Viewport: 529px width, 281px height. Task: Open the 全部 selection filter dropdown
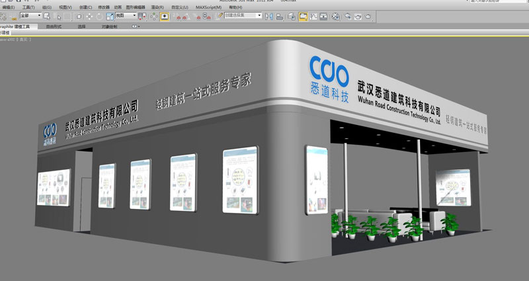click(30, 15)
